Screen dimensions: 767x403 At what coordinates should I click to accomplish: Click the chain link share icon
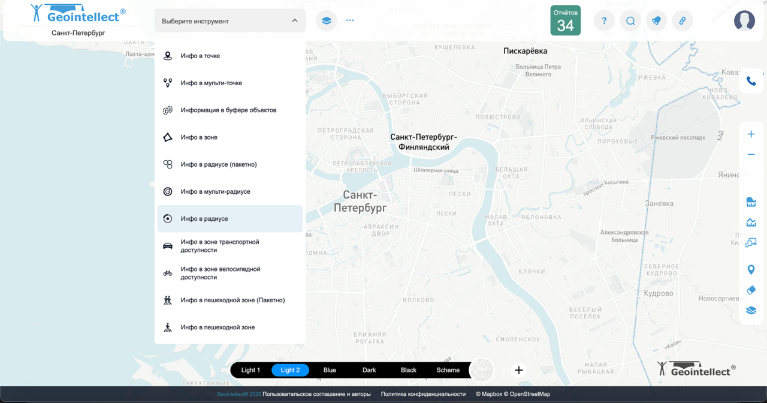(x=682, y=21)
